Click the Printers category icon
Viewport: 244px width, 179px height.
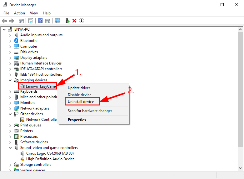click(16, 131)
